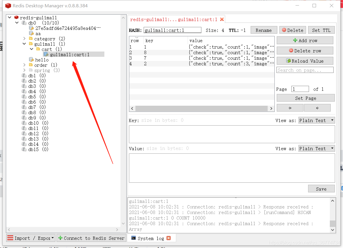Click the db0 database icon
Viewport: 343px width, 248px height.
[x=24, y=23]
